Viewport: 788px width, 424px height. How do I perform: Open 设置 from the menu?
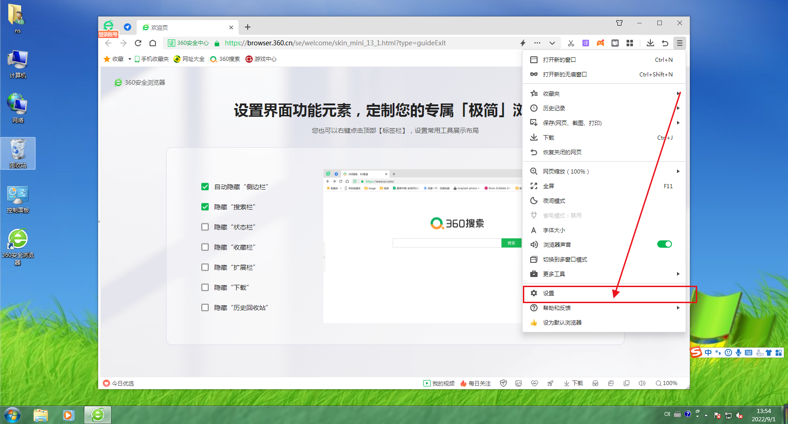604,294
